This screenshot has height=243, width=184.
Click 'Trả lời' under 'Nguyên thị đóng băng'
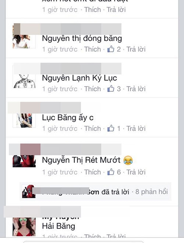coord(136,49)
